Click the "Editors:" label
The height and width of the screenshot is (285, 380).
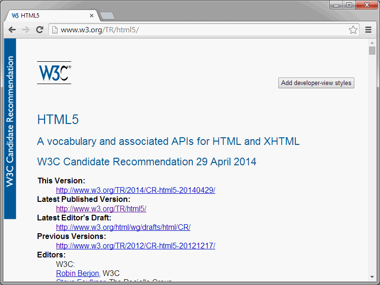[x=51, y=255]
